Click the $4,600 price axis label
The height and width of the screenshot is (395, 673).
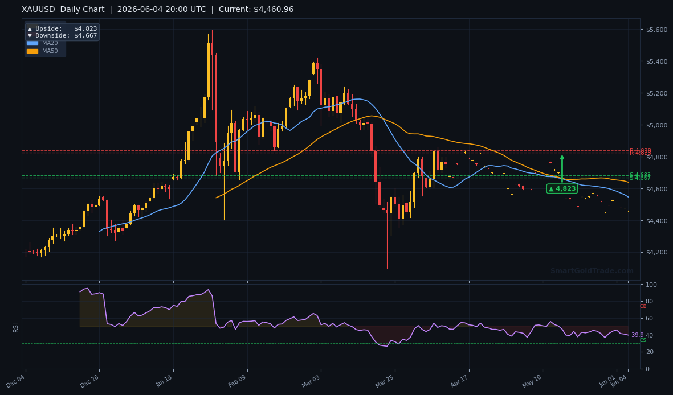656,189
